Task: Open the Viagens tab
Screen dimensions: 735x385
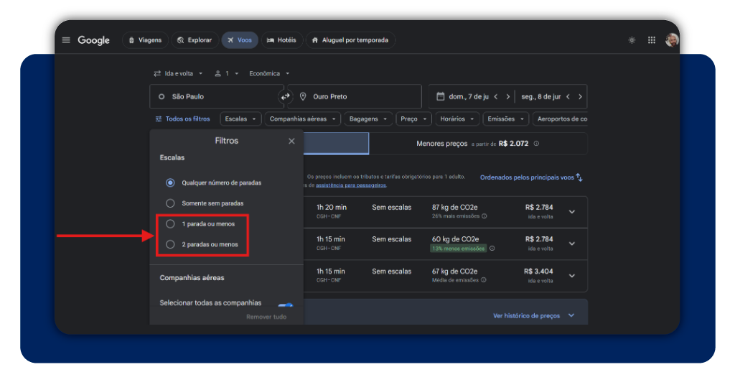Action: [145, 40]
